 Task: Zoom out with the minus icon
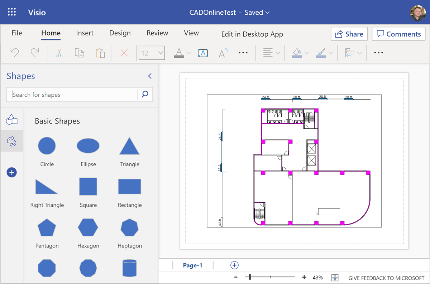tap(236, 278)
